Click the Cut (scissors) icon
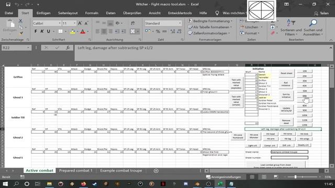This screenshot has height=188, width=335. coord(20,21)
